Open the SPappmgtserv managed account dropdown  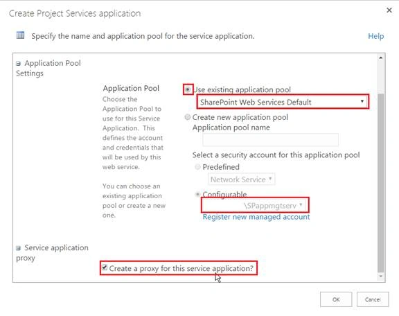click(255, 205)
